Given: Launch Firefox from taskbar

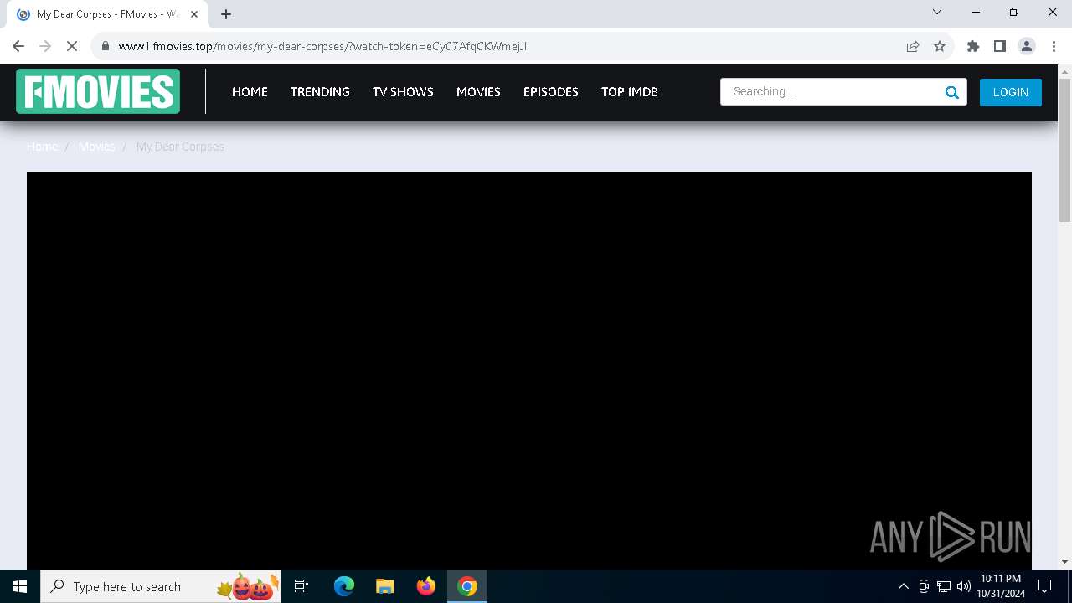Looking at the screenshot, I should click(x=425, y=586).
